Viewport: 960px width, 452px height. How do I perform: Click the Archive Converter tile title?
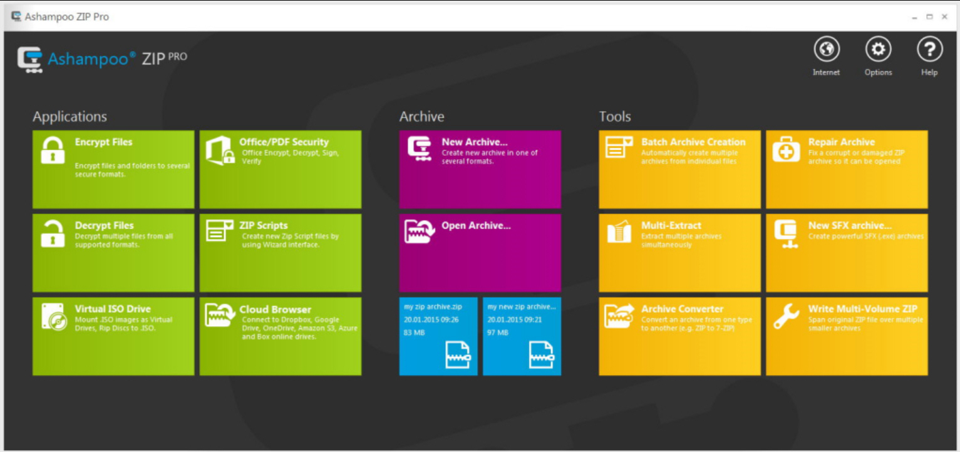682,309
